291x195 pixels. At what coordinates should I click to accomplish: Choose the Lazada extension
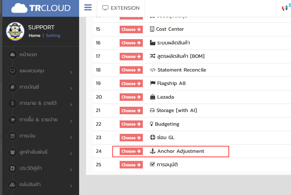pyautogui.click(x=131, y=97)
